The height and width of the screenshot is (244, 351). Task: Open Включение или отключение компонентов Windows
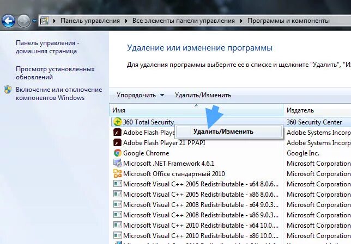coord(59,93)
